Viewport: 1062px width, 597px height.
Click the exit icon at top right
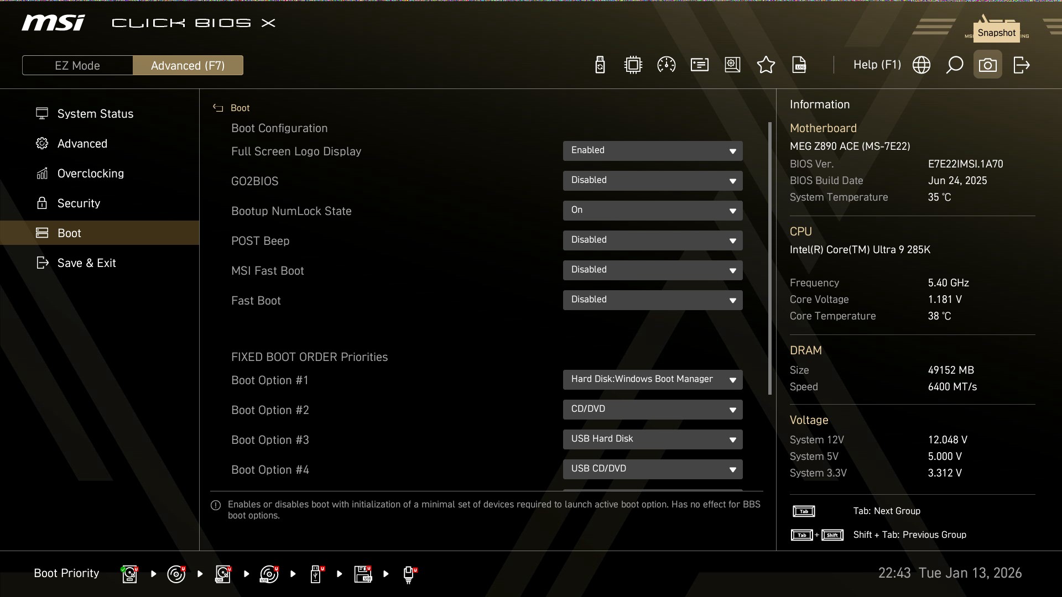[x=1021, y=65]
